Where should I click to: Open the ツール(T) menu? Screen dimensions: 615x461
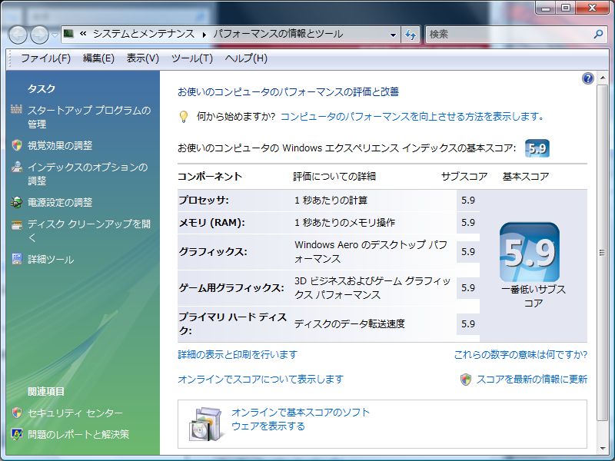pyautogui.click(x=191, y=58)
